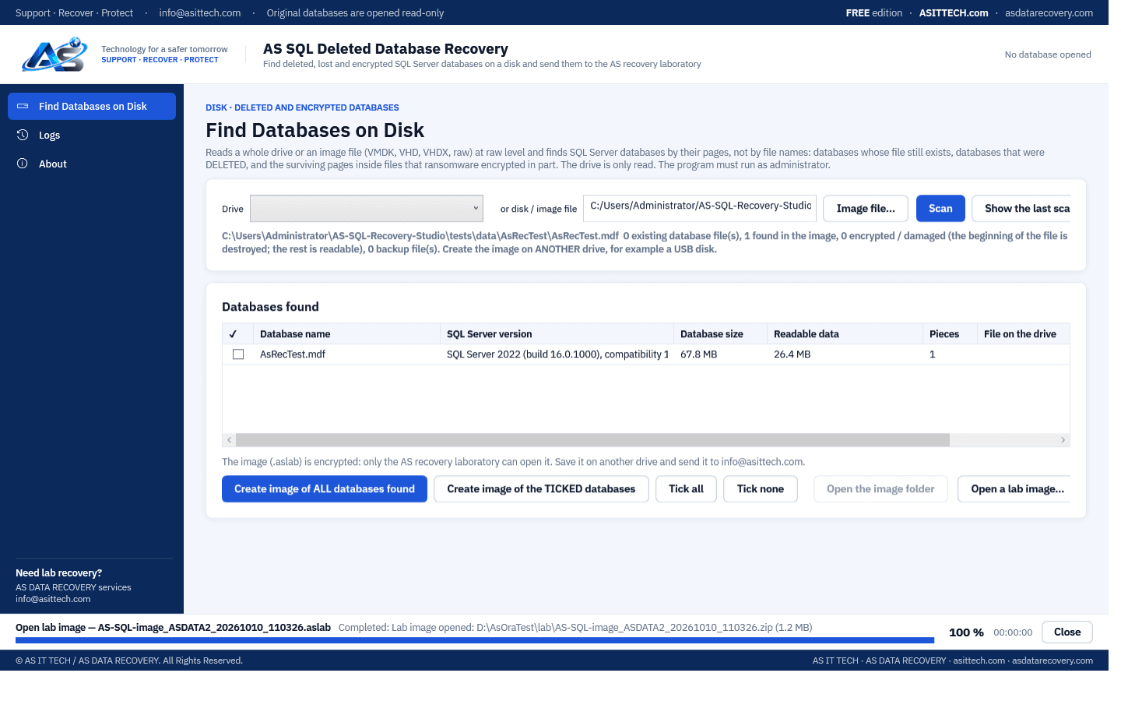Viewport: 1121px width, 701px height.
Task: Sort by Readable data column header
Action: (x=845, y=334)
